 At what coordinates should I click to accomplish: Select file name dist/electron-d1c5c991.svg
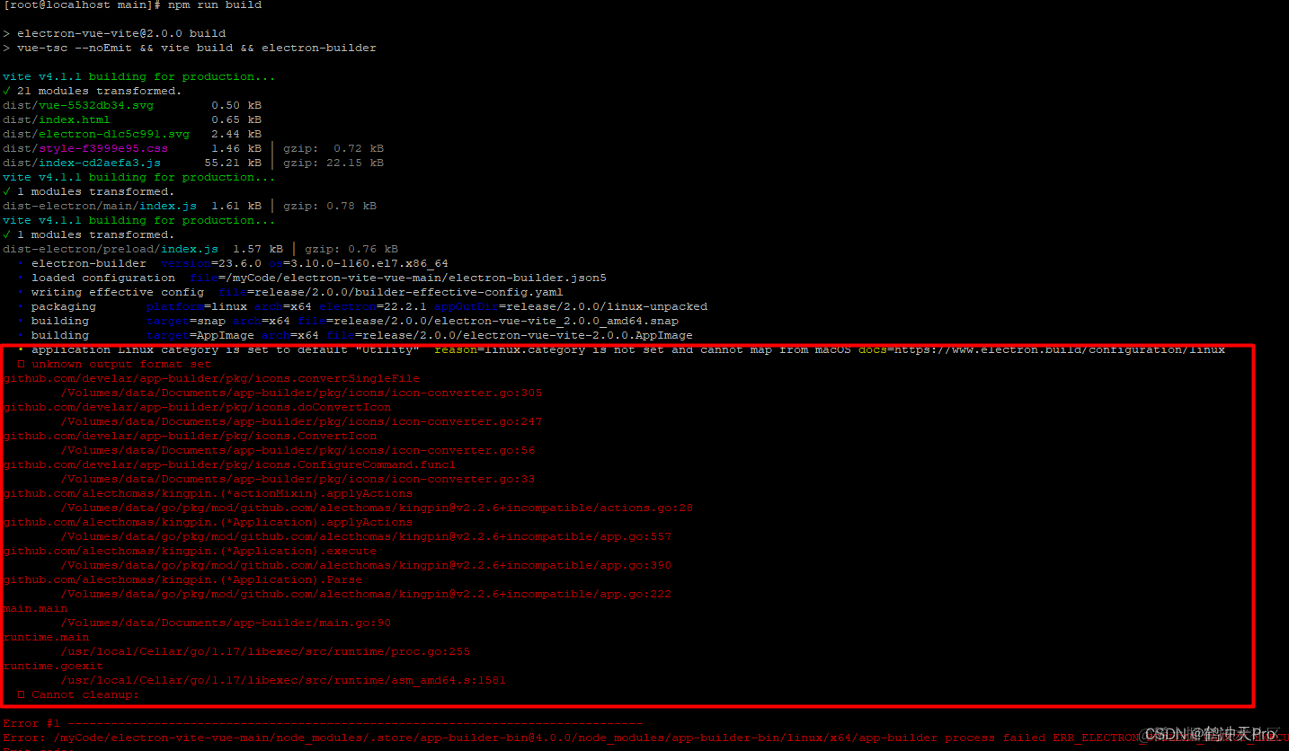96,134
